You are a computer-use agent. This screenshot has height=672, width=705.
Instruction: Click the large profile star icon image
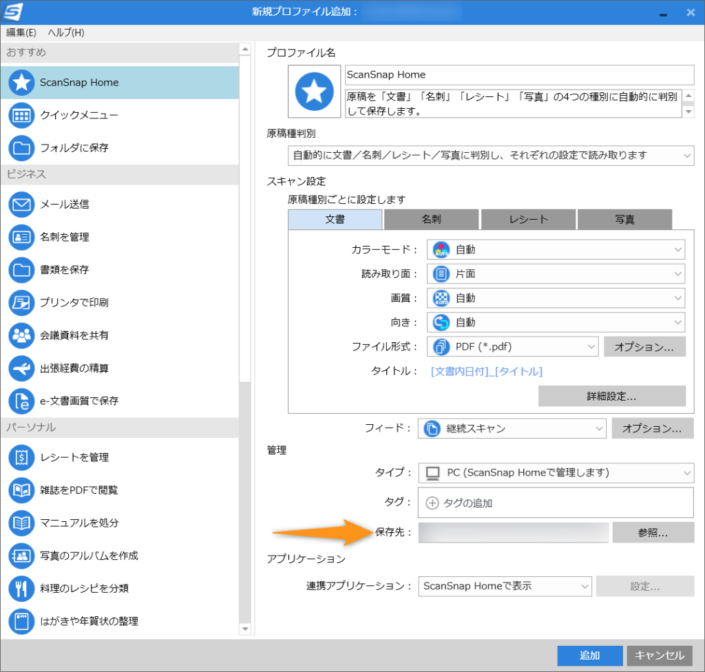314,92
